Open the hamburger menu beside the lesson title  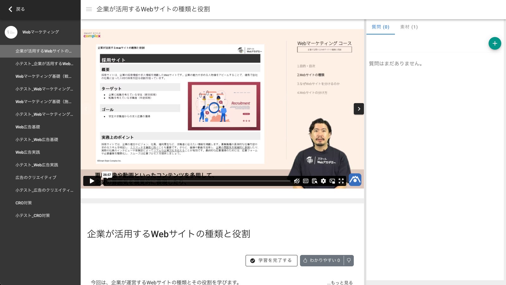click(x=89, y=9)
